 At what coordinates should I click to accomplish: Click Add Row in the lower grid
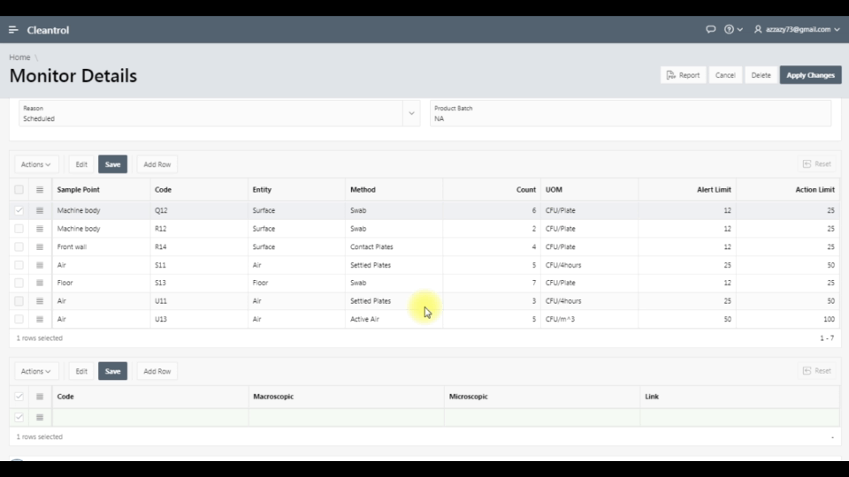[157, 371]
